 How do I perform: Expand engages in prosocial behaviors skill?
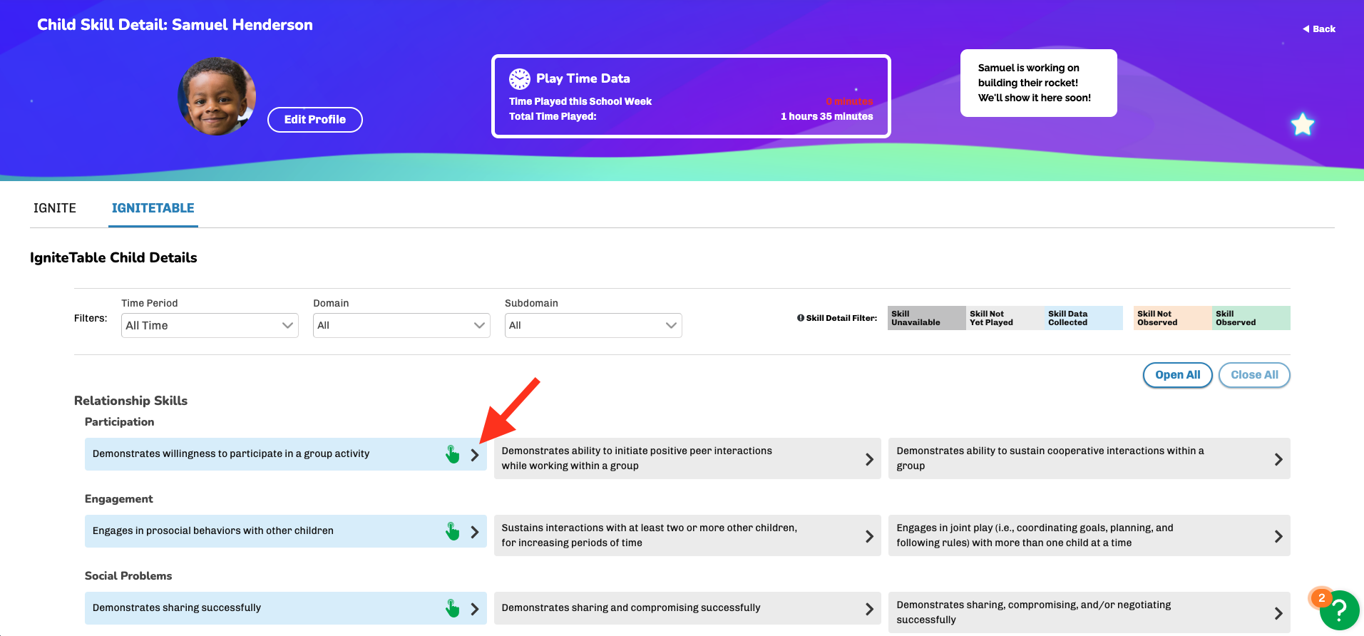tap(475, 532)
